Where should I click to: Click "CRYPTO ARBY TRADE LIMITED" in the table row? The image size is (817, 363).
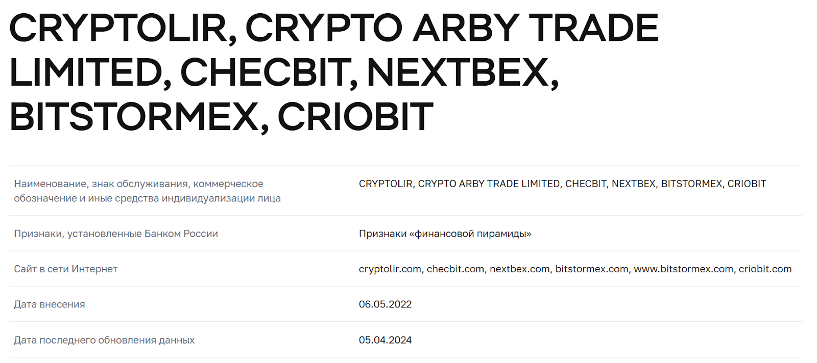tap(489, 184)
